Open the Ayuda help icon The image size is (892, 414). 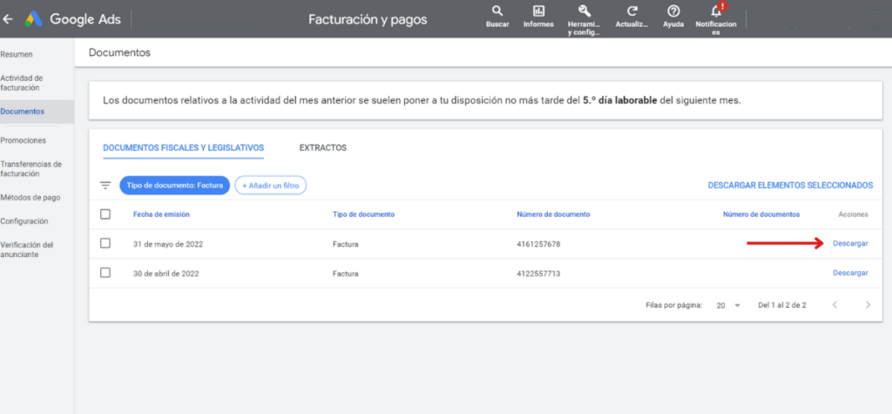673,12
